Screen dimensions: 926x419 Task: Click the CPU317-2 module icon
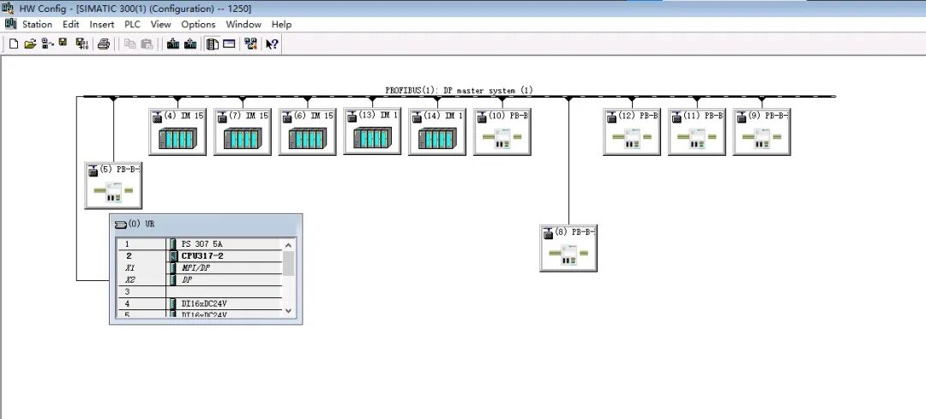click(x=173, y=256)
